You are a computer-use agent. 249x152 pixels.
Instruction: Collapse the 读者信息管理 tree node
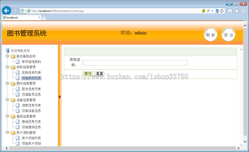pos(7,100)
